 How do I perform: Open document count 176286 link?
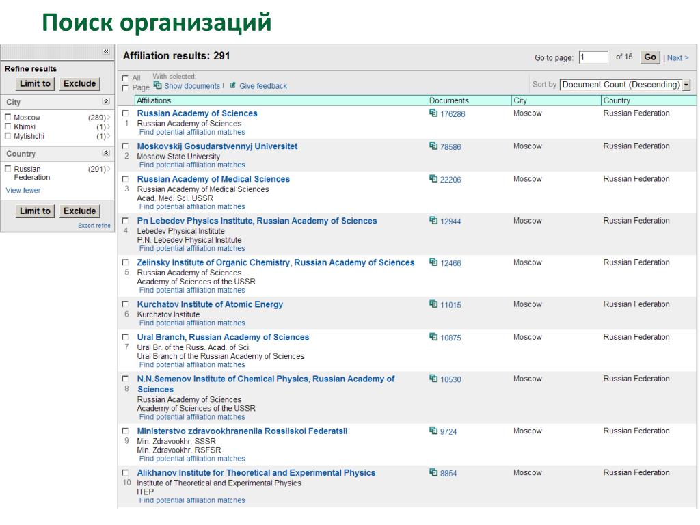pyautogui.click(x=453, y=114)
